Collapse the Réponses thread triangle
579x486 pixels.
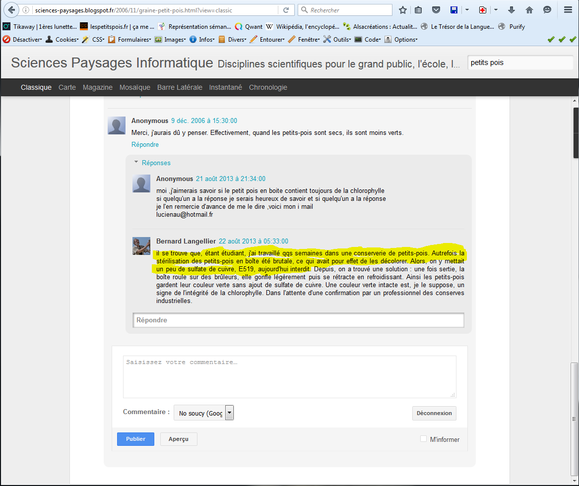click(x=136, y=162)
